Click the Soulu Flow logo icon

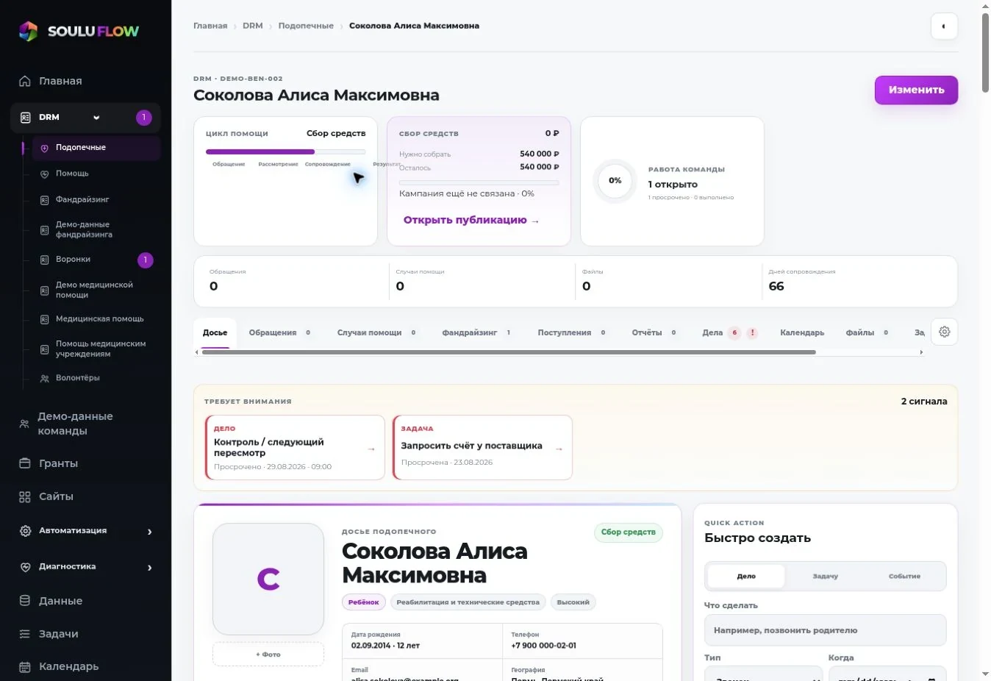[x=28, y=31]
